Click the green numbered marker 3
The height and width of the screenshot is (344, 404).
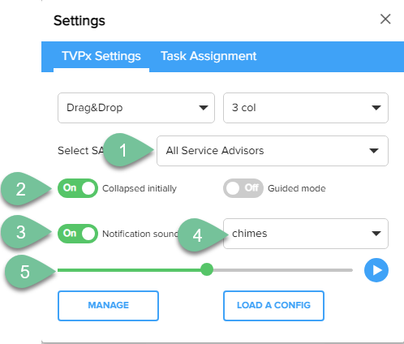[26, 232]
